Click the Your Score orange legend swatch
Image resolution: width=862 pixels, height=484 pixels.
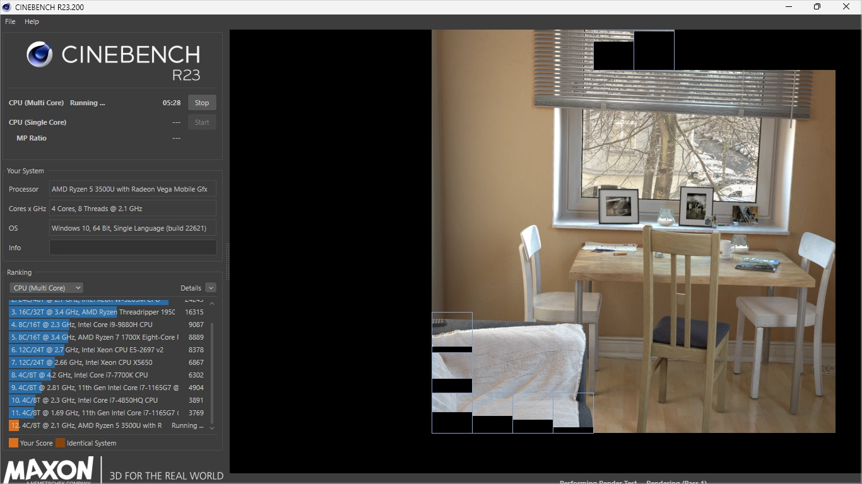13,443
